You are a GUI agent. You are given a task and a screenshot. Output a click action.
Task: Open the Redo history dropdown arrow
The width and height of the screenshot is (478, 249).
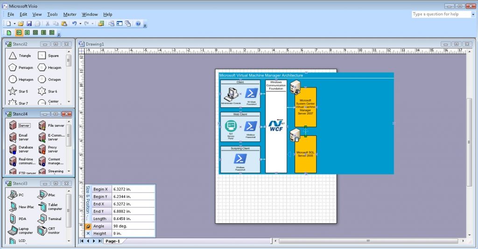[x=92, y=24]
